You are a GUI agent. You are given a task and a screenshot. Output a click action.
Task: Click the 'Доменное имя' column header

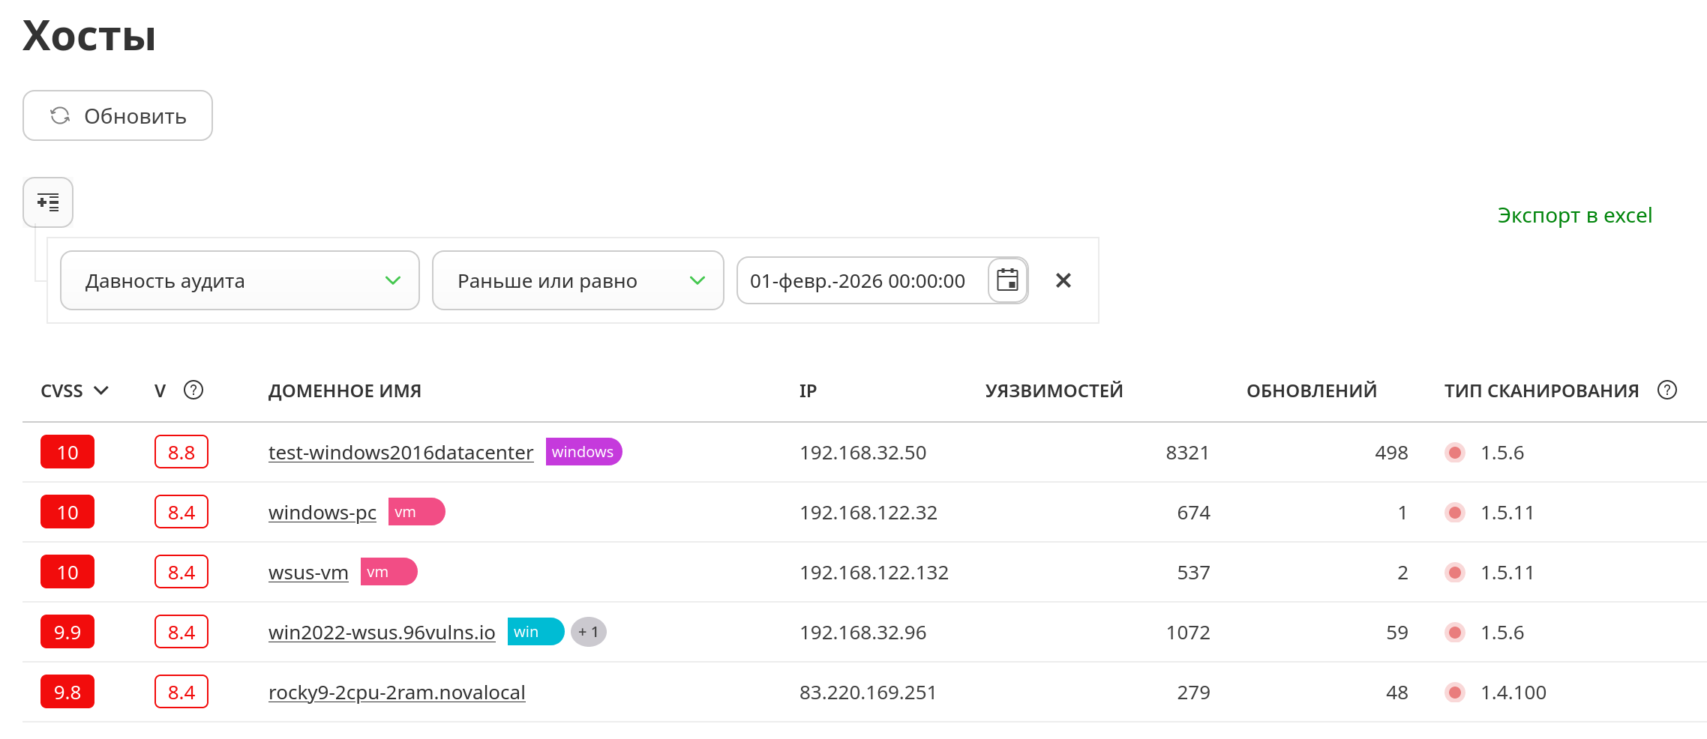(x=345, y=391)
